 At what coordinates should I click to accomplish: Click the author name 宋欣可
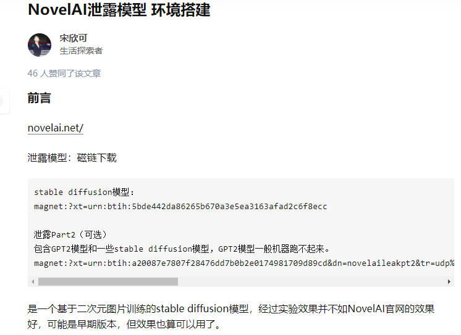pyautogui.click(x=73, y=38)
